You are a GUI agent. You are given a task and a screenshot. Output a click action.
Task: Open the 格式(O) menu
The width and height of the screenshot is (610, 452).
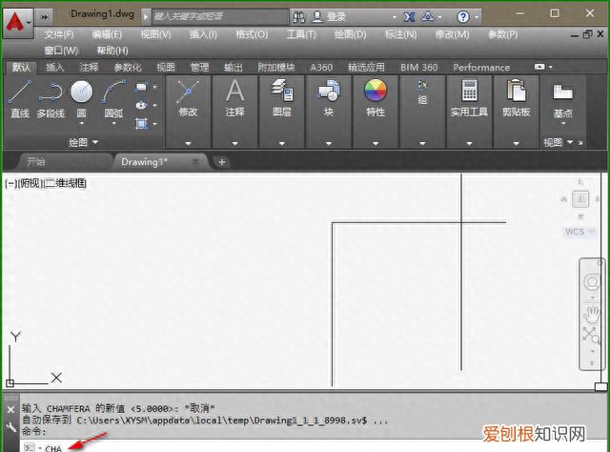pyautogui.click(x=252, y=34)
